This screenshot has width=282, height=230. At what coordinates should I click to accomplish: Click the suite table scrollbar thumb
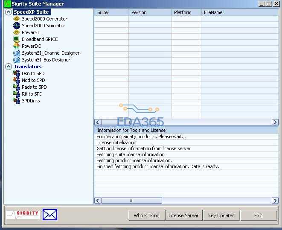(x=130, y=122)
